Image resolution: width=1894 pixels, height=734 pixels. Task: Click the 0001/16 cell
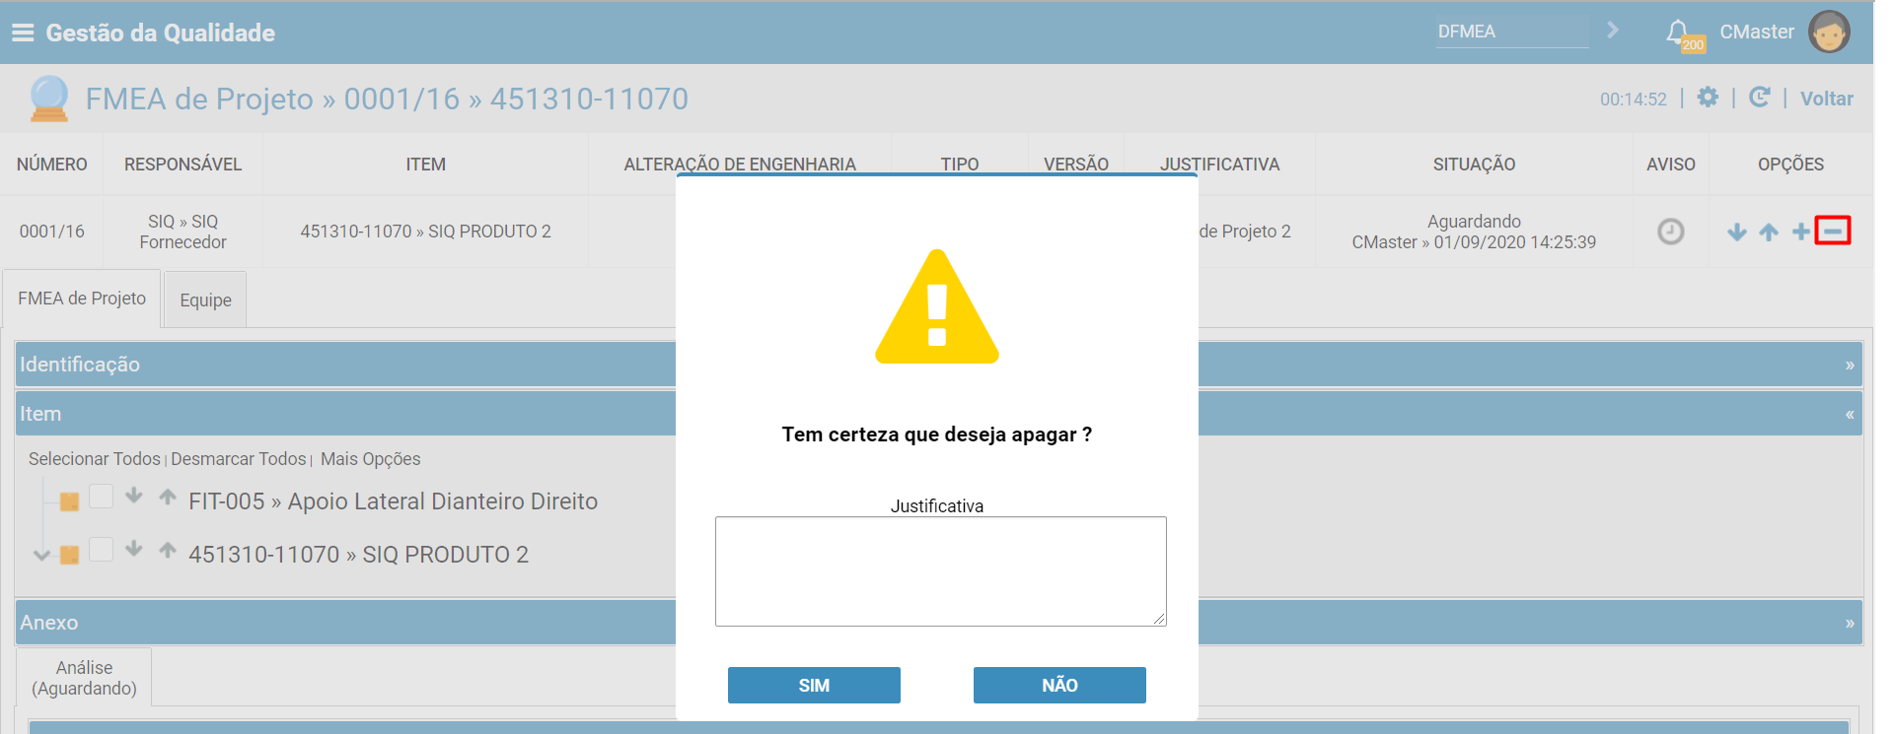(x=52, y=232)
